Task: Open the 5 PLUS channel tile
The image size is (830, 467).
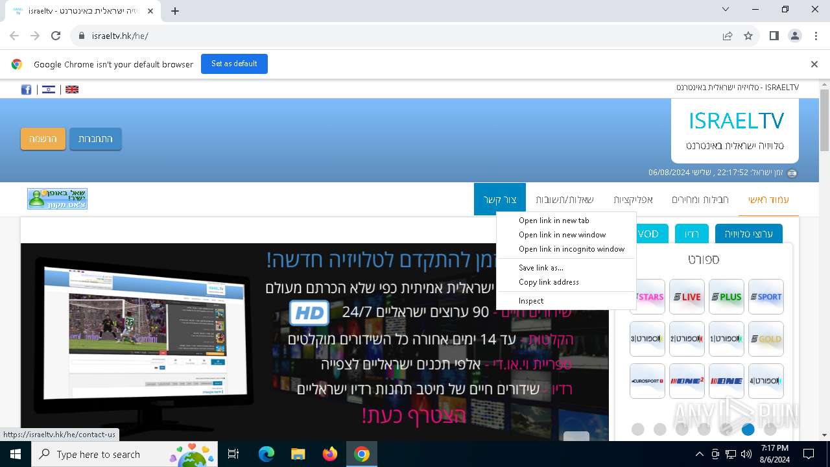Action: 726,296
